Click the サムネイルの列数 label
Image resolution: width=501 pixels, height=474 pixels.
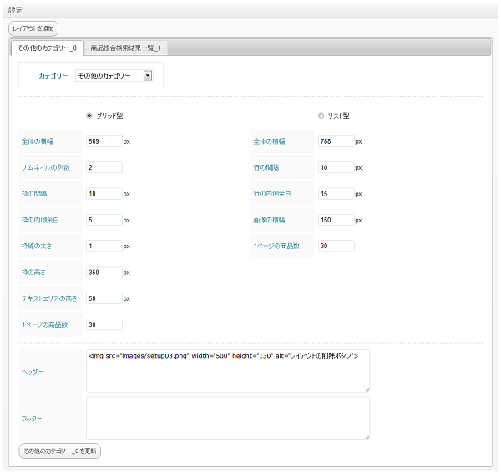46,167
